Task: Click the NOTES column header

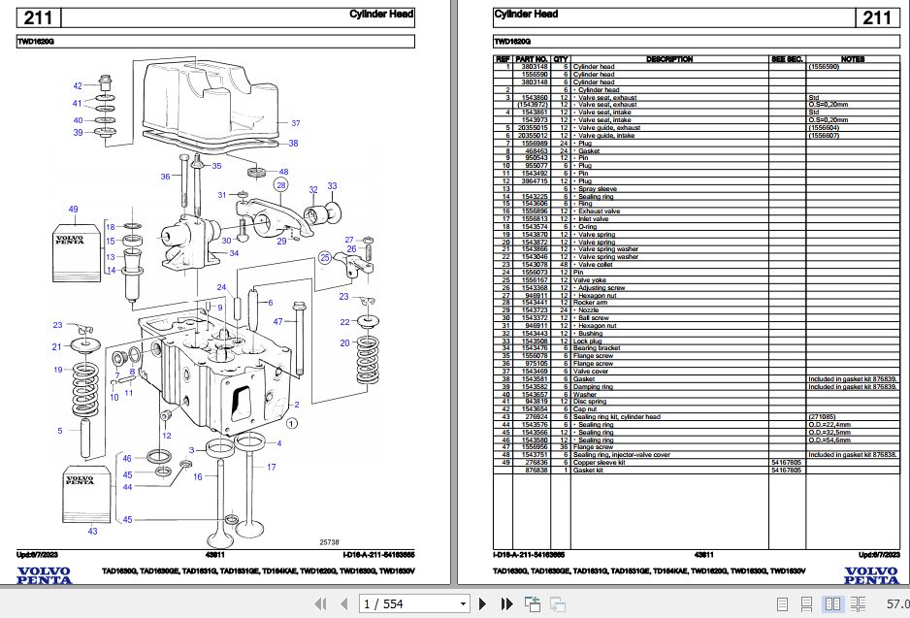Action: tap(853, 59)
